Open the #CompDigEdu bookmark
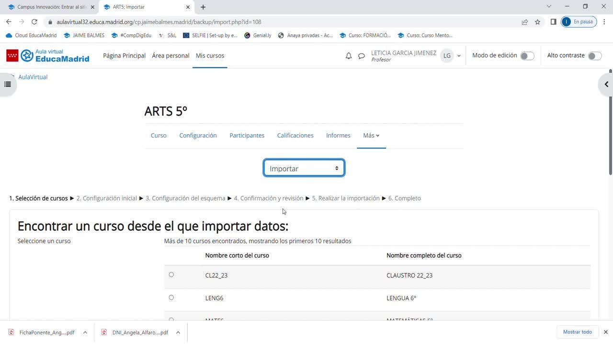Image resolution: width=613 pixels, height=344 pixels. (131, 35)
